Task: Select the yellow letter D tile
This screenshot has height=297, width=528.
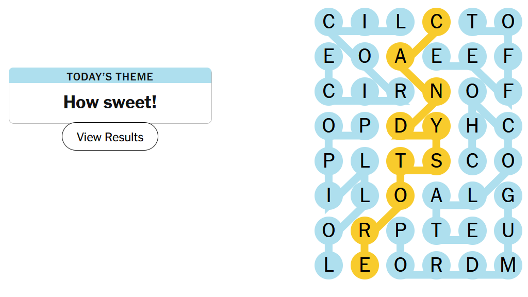Action: click(x=400, y=126)
